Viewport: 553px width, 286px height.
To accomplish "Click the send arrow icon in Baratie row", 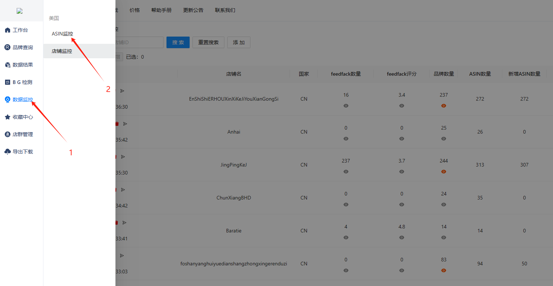I will tap(124, 223).
